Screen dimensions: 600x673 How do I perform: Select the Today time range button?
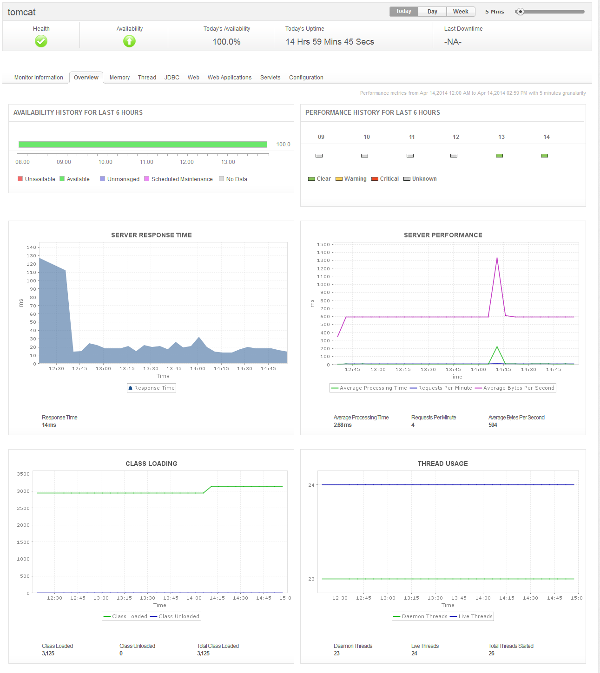(403, 12)
